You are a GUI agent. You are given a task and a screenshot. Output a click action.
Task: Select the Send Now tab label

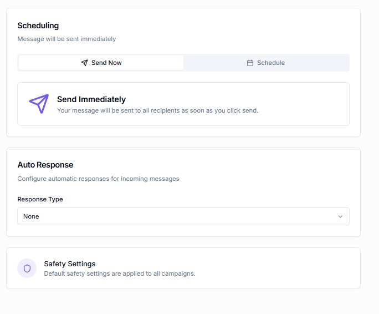pos(106,63)
